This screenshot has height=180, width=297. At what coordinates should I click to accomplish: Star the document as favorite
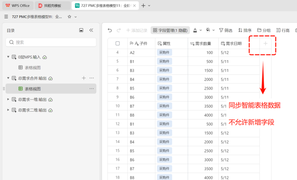coord(70,17)
